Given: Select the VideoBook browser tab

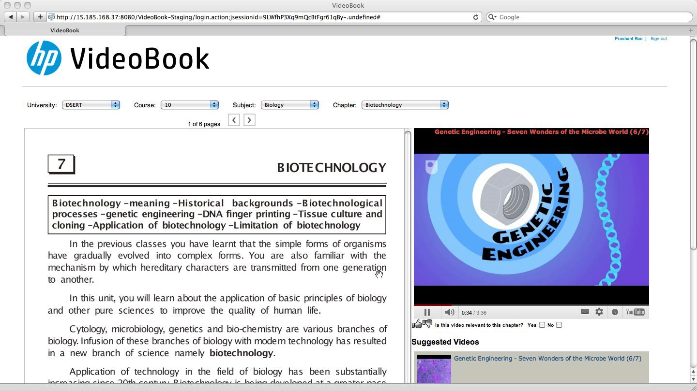Looking at the screenshot, I should (65, 30).
